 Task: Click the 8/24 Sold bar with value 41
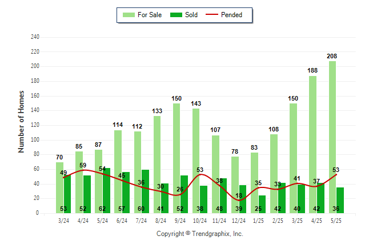(165, 198)
